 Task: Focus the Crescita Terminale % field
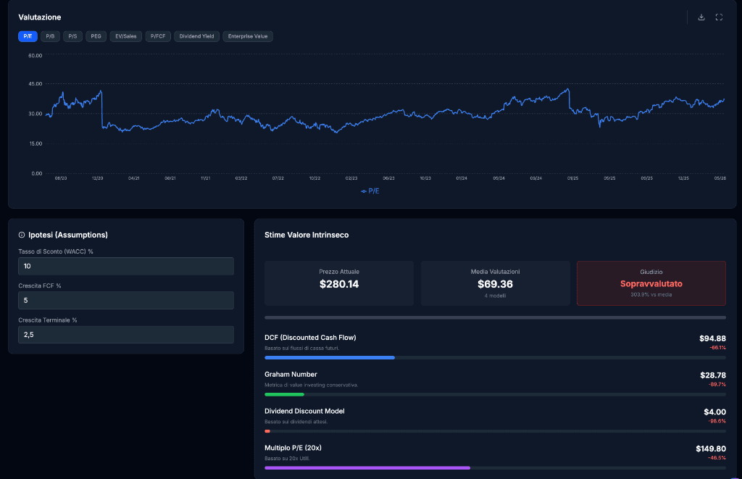126,334
